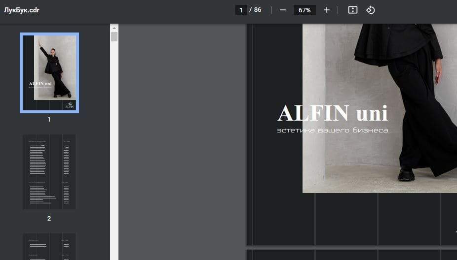Click the document title ЛукБук.cdr
Viewport: 457px width, 260px height.
tap(22, 10)
